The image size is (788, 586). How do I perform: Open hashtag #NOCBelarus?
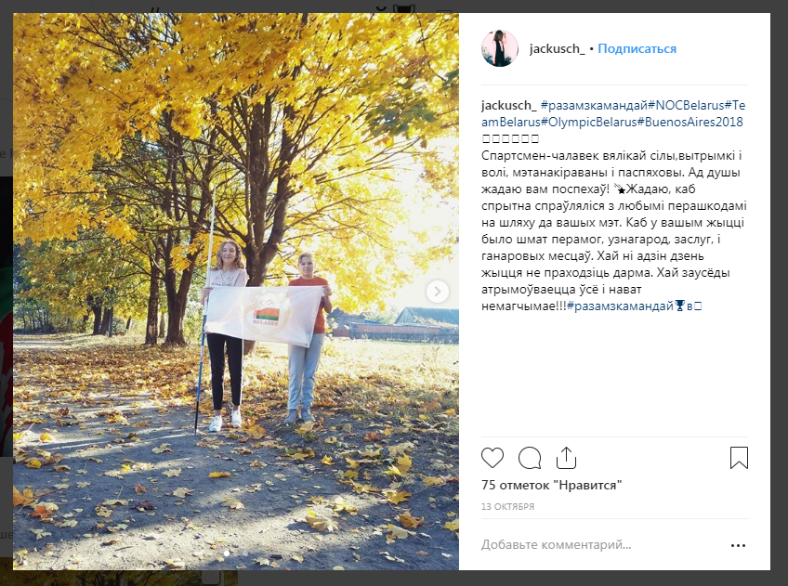coord(686,106)
